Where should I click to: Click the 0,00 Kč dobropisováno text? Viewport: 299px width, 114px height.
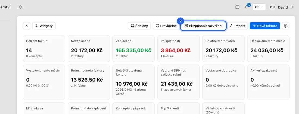pyautogui.click(x=222, y=85)
